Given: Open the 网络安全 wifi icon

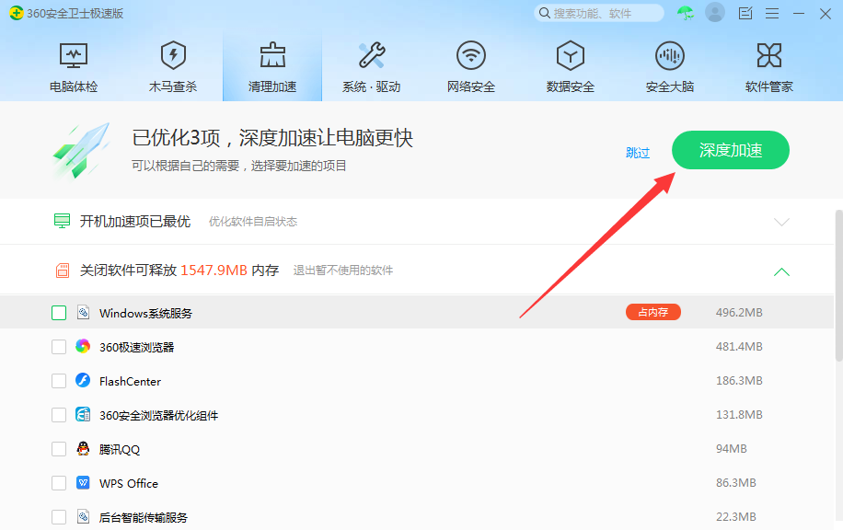Looking at the screenshot, I should pos(471,55).
